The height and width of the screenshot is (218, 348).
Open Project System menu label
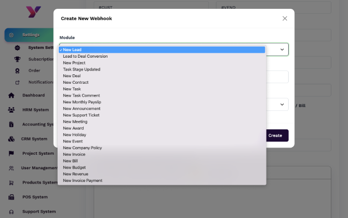coord(38,153)
